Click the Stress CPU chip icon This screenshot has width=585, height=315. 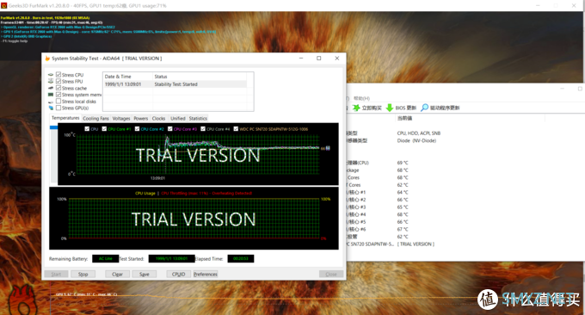point(51,75)
